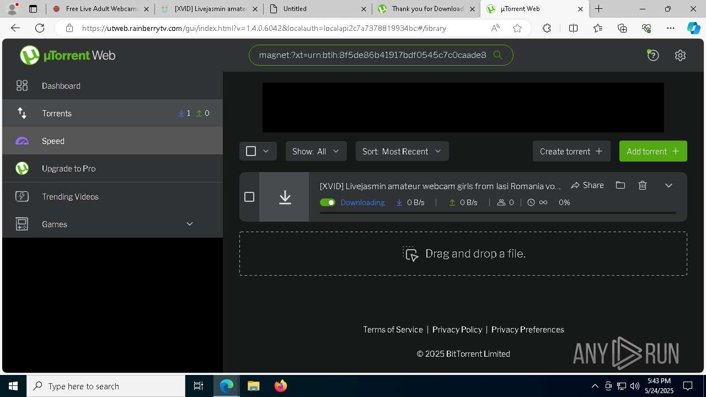
Task: Open Dashboard in the sidebar
Action: click(x=113, y=85)
